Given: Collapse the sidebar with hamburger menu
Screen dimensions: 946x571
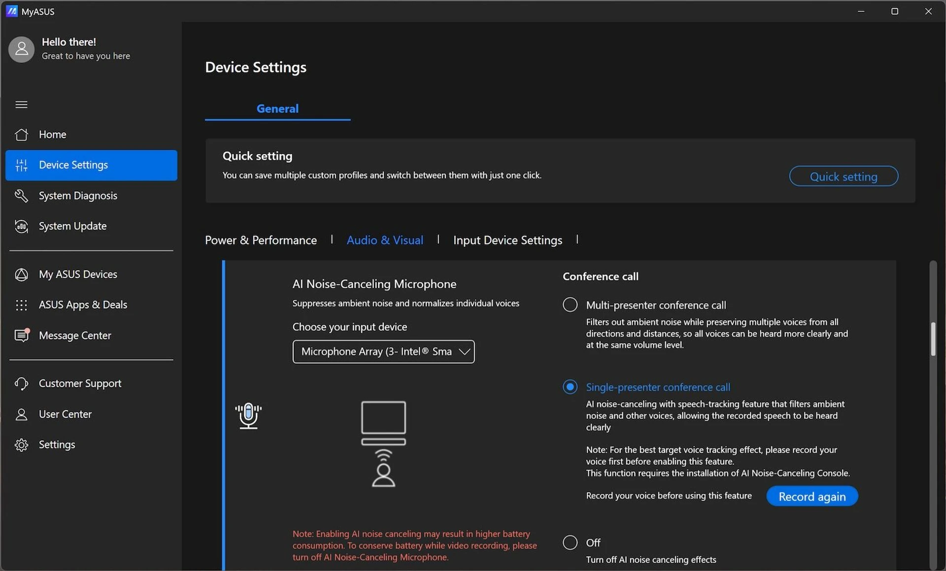Looking at the screenshot, I should pos(21,104).
